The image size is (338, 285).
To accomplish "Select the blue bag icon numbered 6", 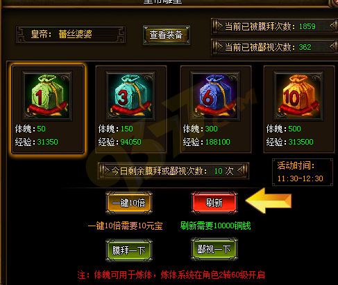I will click(215, 96).
